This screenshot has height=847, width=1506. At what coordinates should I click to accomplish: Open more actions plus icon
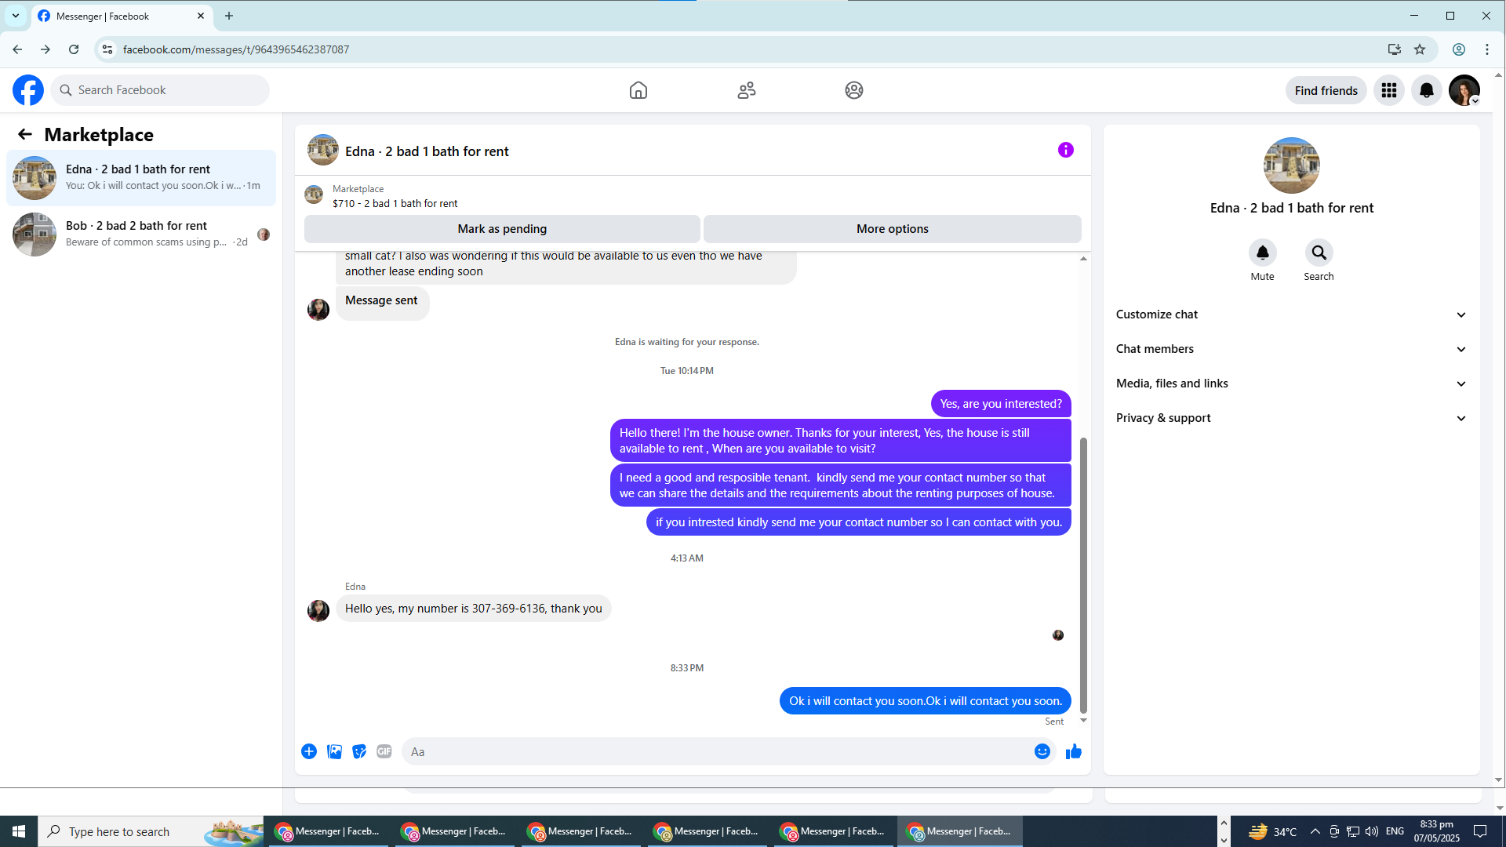click(309, 751)
